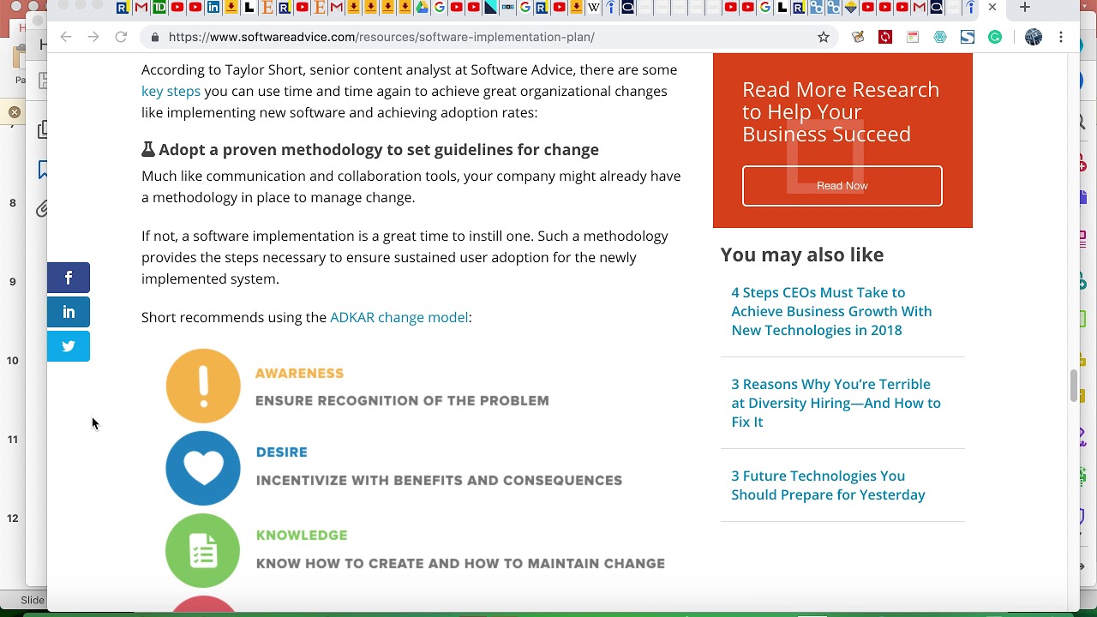Open the 'key steps' link
Viewport: 1097px width, 617px height.
pos(171,91)
